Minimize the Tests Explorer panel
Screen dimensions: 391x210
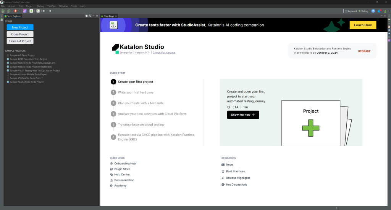(x=94, y=16)
